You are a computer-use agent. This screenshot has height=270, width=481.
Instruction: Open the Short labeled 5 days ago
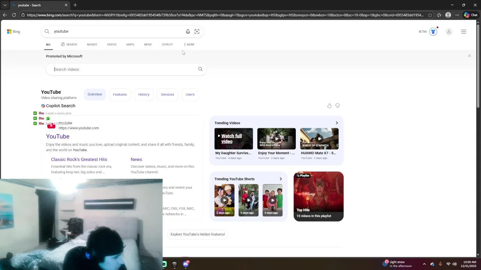(248, 200)
